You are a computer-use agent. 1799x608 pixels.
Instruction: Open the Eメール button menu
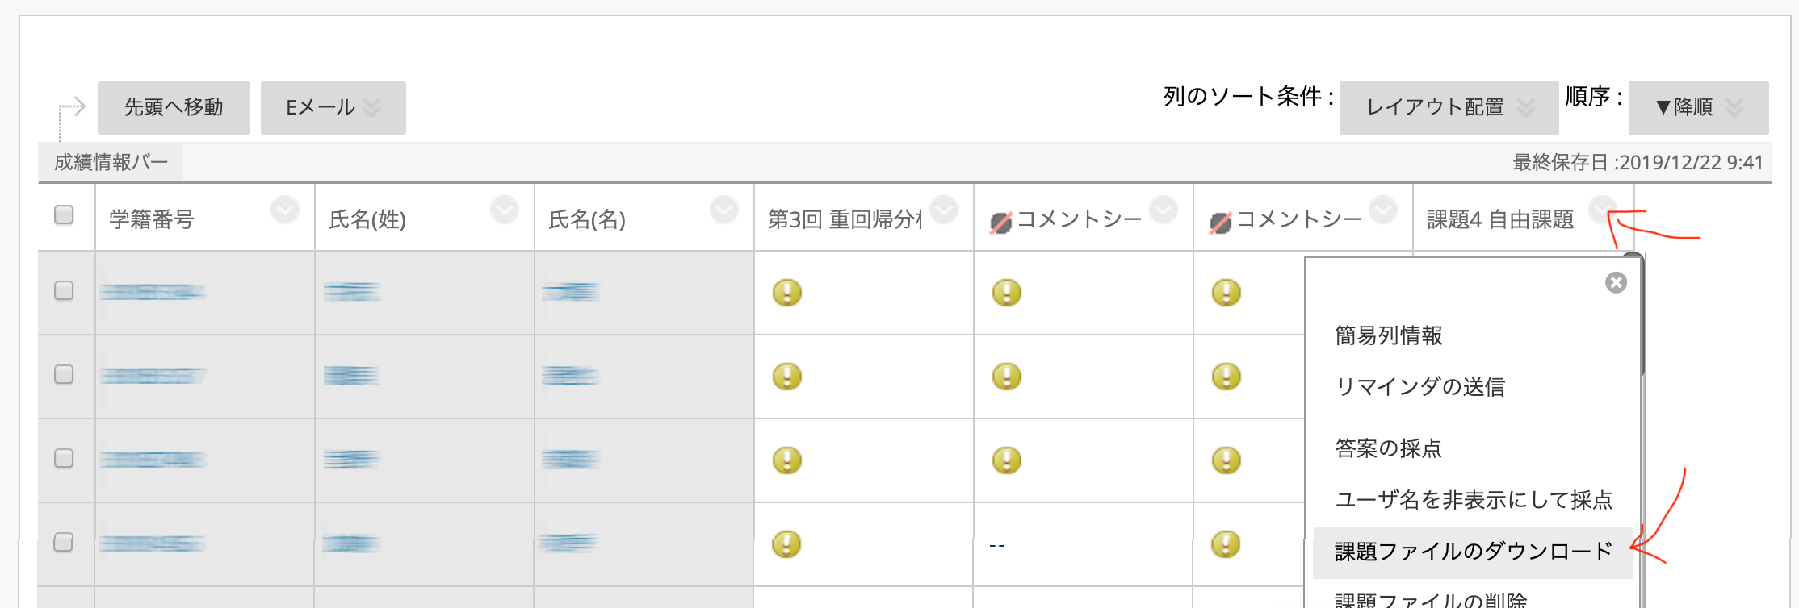point(333,107)
